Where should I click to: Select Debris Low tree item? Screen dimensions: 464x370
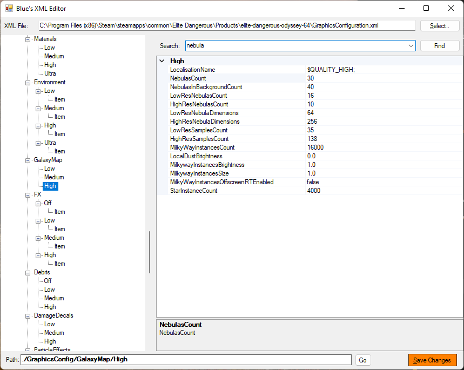49,290
